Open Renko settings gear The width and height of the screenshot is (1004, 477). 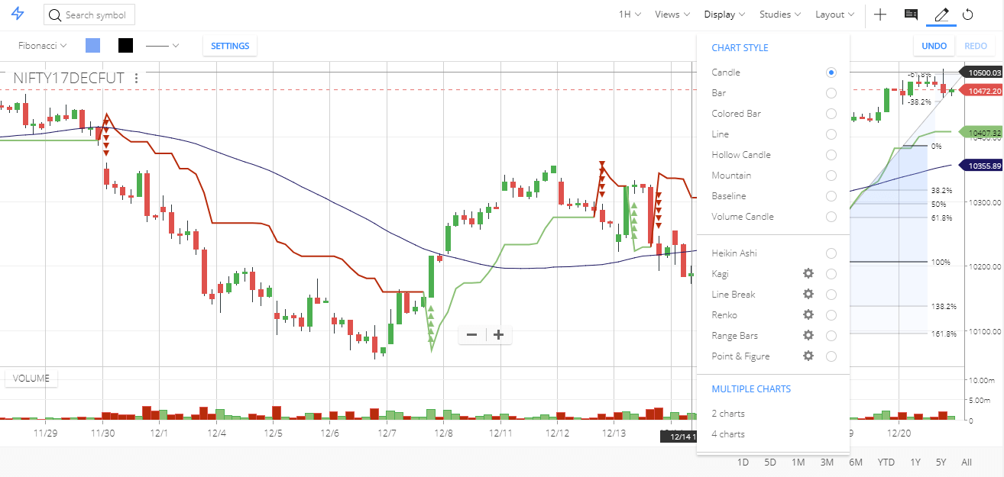pyautogui.click(x=808, y=314)
